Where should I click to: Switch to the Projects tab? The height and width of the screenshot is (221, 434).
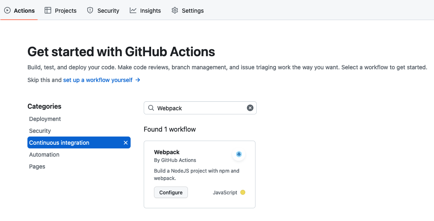61,11
